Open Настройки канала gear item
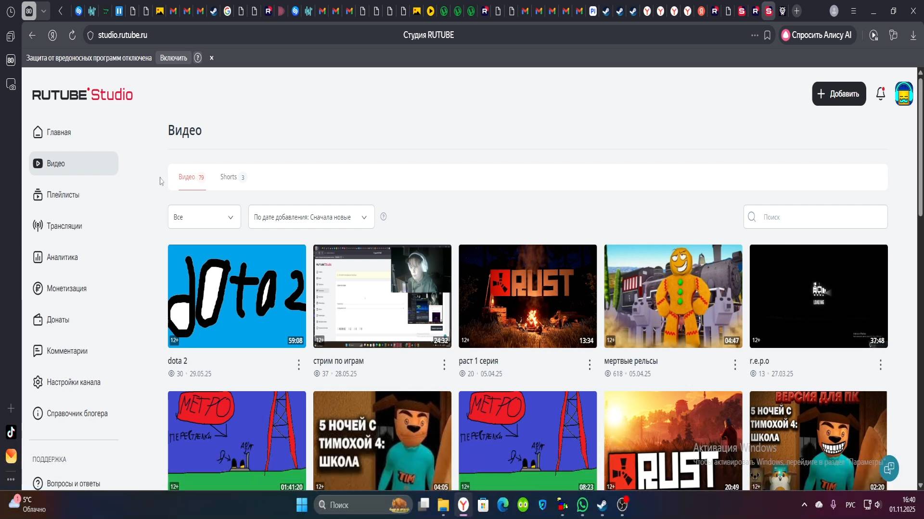This screenshot has width=924, height=519. tap(73, 382)
